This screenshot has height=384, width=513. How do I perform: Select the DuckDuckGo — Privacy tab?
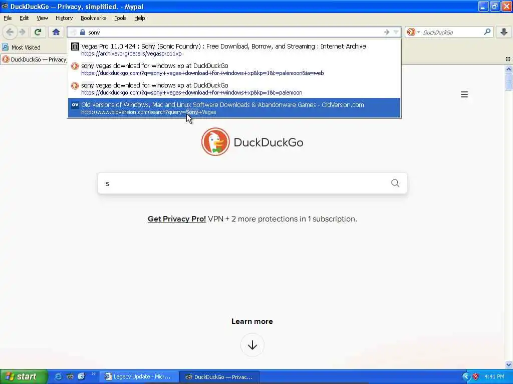tap(34, 59)
